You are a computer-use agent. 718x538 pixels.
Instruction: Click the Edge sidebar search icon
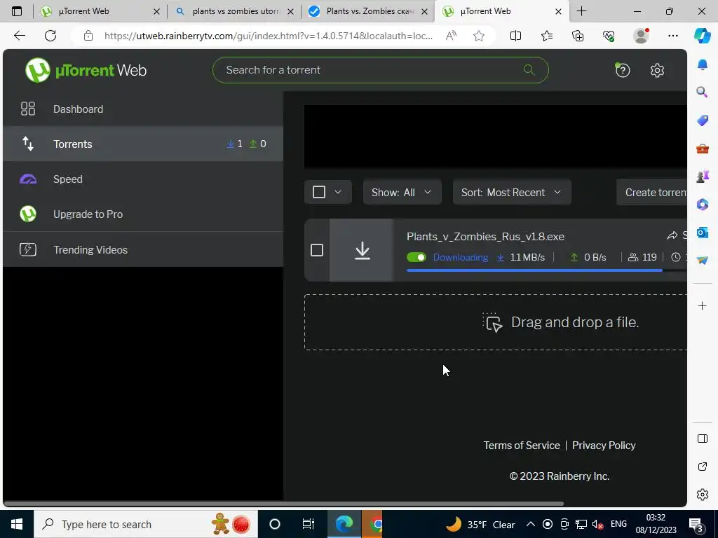703,92
